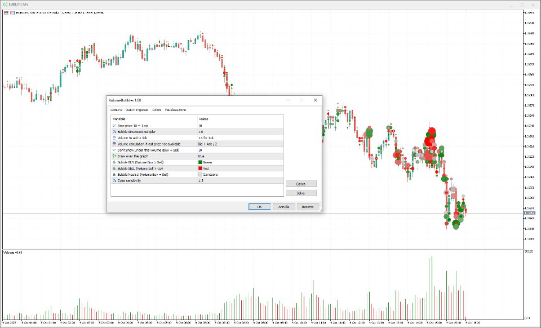The width and height of the screenshot is (541, 328).
Task: Click the Red swatch for Bubble SELL
Action: pos(201,169)
